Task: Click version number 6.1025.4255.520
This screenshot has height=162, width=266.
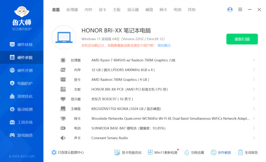Action: (x=22, y=156)
